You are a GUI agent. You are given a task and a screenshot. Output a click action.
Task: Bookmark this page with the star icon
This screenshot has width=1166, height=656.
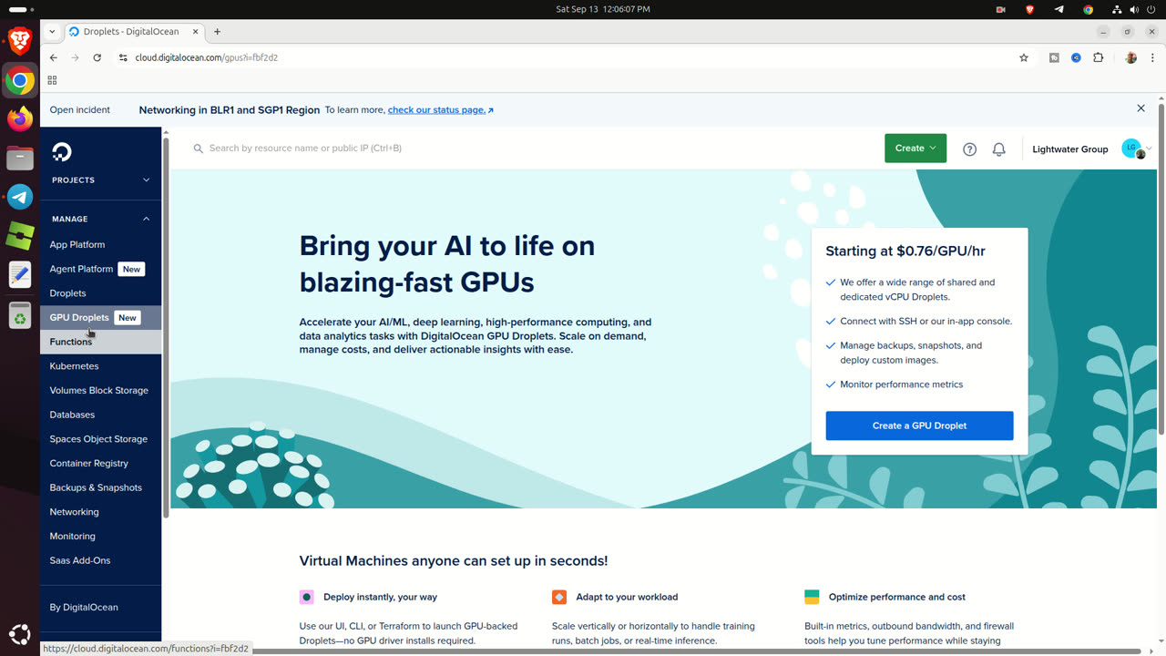pos(1024,57)
